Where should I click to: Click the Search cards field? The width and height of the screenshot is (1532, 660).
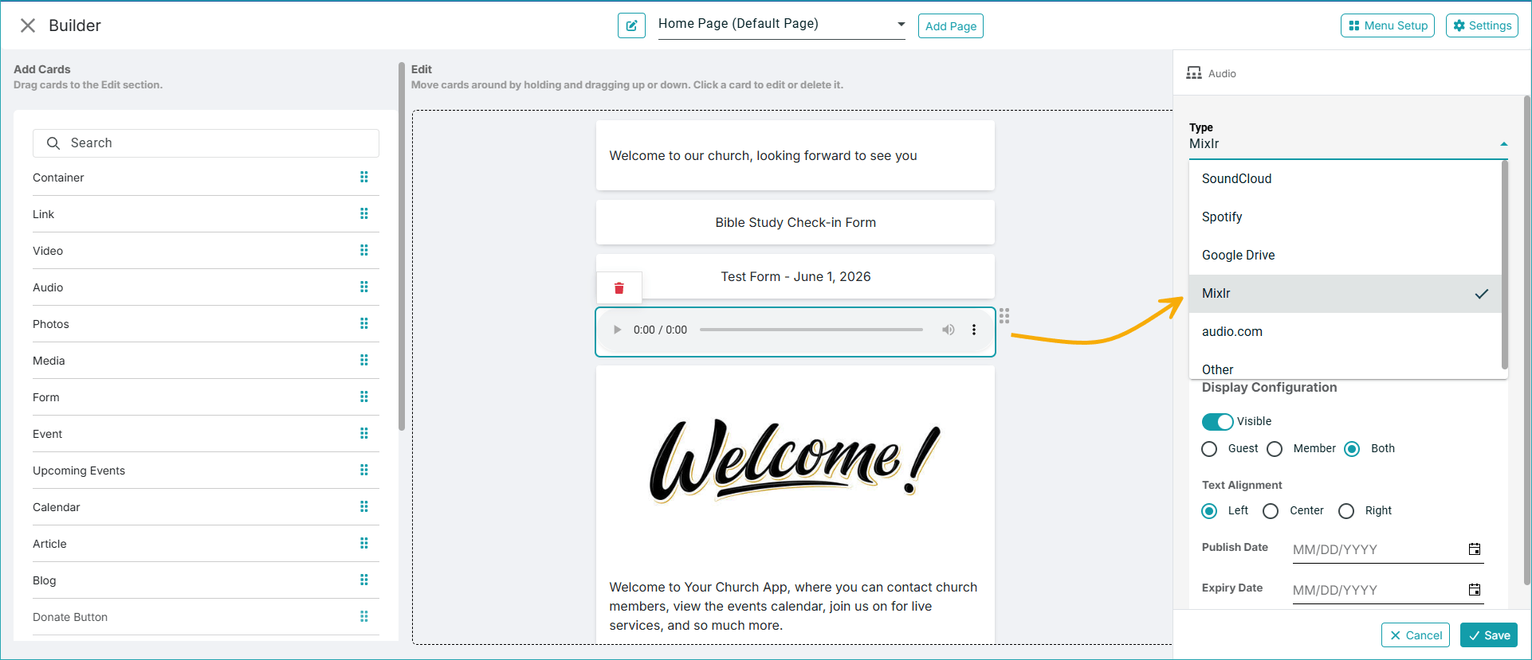click(x=206, y=143)
